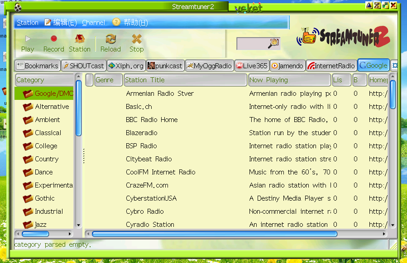Click the Stop cross icon
Screen dimensions: 407x263
coord(137,39)
